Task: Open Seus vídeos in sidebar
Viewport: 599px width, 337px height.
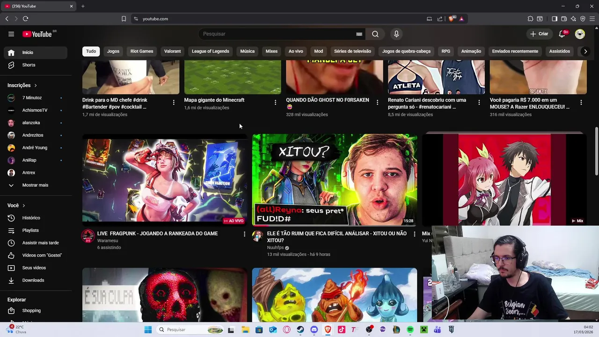Action: 36,268
